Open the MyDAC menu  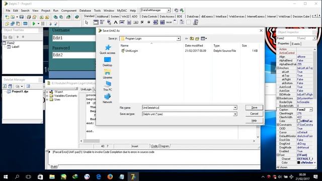coord(122,11)
